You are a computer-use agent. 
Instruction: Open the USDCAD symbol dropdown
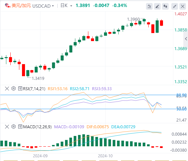pos(43,6)
